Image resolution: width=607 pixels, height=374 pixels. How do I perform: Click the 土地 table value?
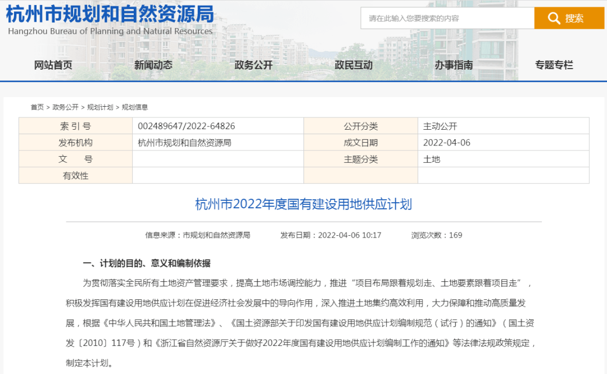click(432, 159)
